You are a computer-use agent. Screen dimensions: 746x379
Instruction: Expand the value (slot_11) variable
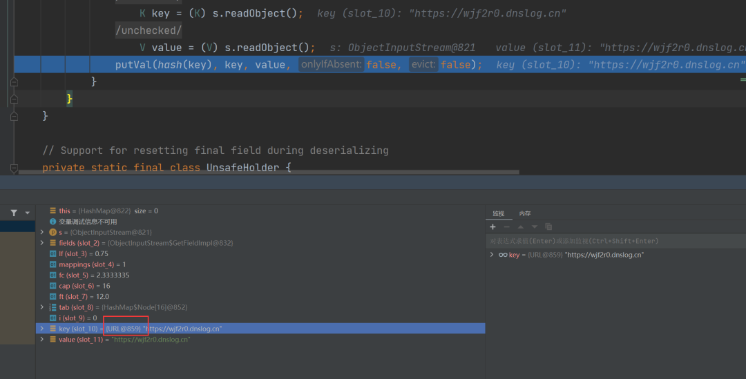click(x=42, y=340)
